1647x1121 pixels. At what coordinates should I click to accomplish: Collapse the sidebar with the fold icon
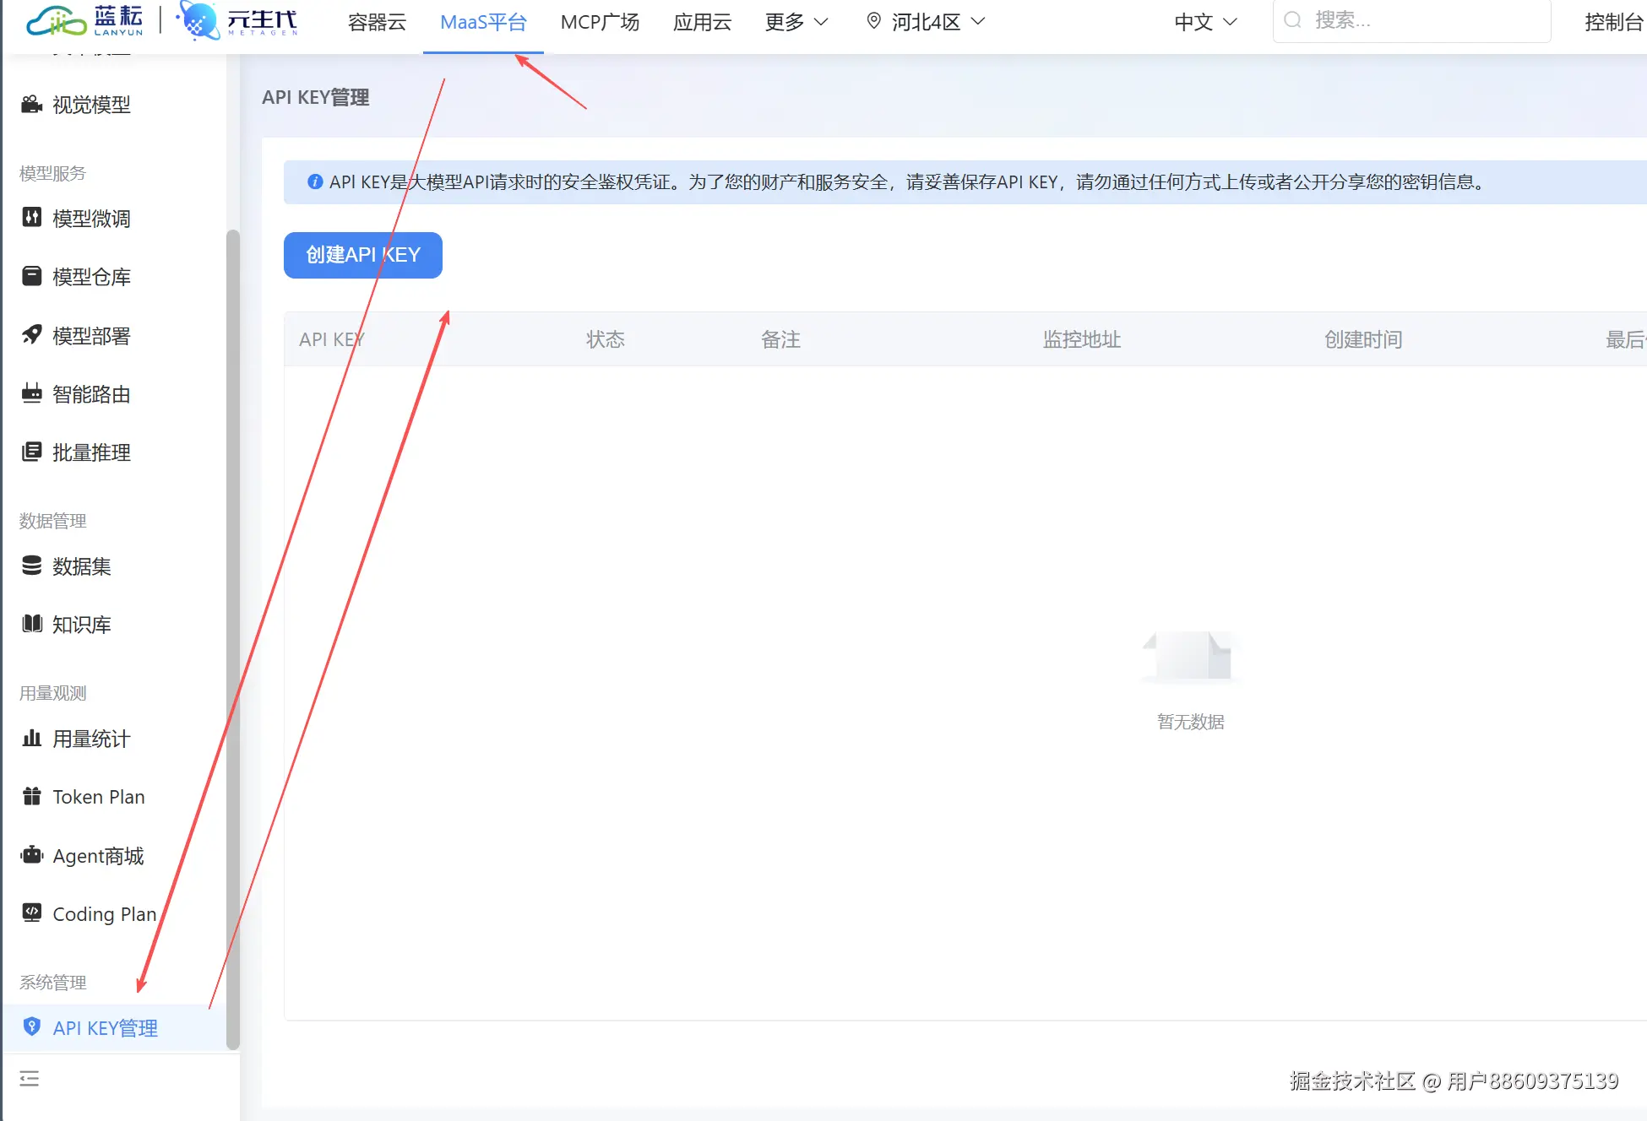pyautogui.click(x=30, y=1079)
